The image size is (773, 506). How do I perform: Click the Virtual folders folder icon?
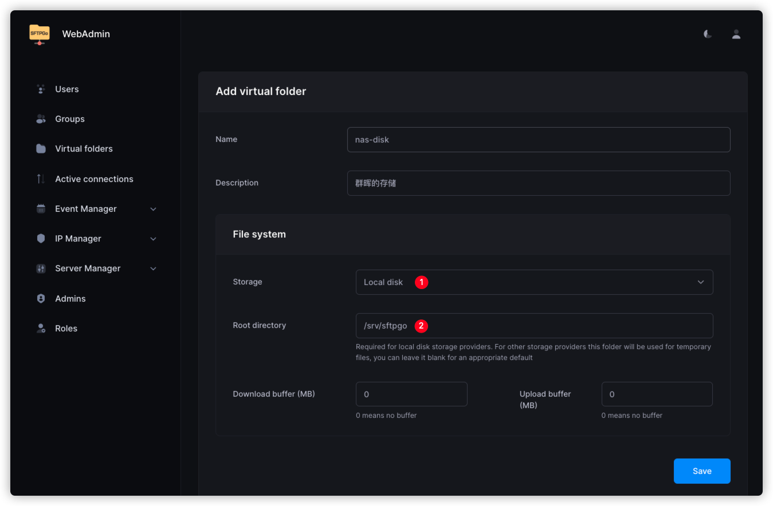(41, 149)
